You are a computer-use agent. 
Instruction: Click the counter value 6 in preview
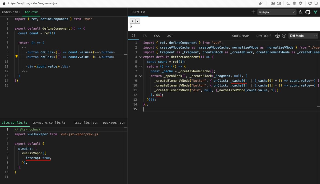(131, 26)
